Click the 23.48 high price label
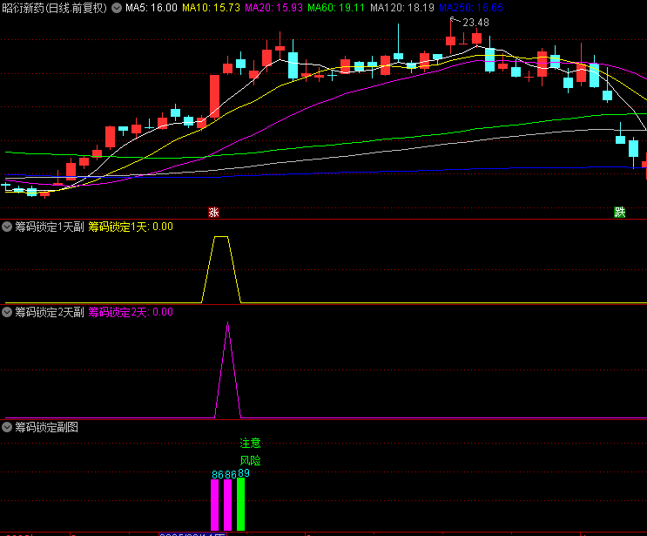The width and height of the screenshot is (647, 536). tap(475, 23)
